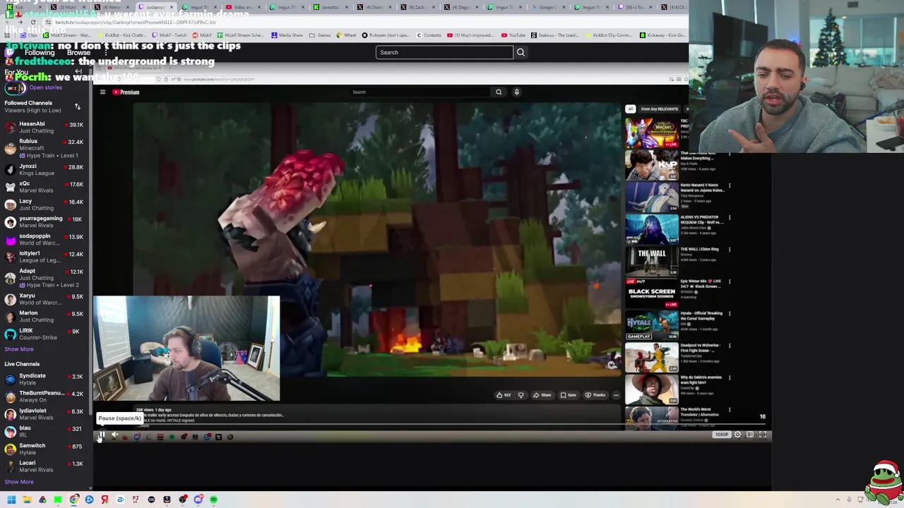Open Chrome from the Windows taskbar
The width and height of the screenshot is (904, 508).
coord(73,500)
